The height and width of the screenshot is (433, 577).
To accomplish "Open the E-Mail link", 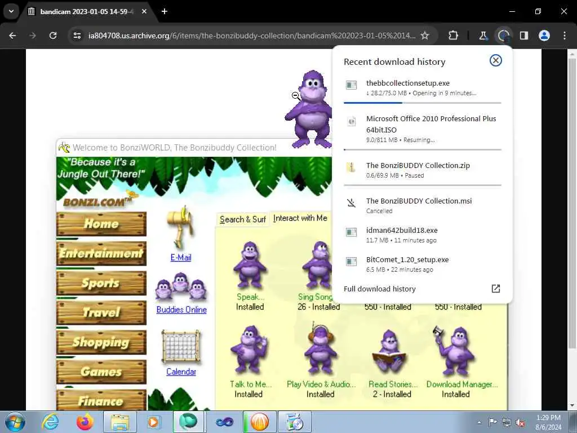I will click(181, 258).
